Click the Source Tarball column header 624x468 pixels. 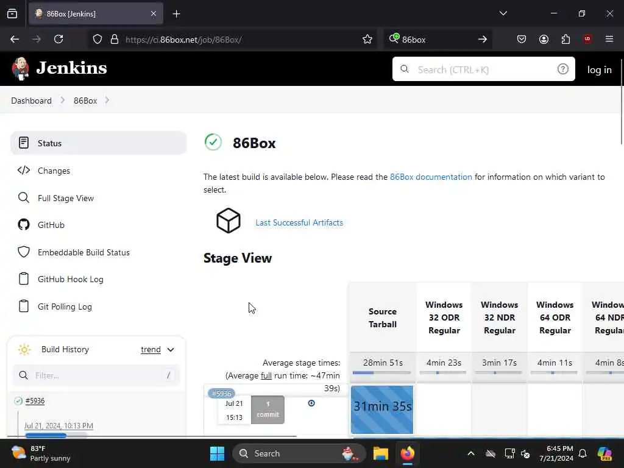pyautogui.click(x=383, y=317)
